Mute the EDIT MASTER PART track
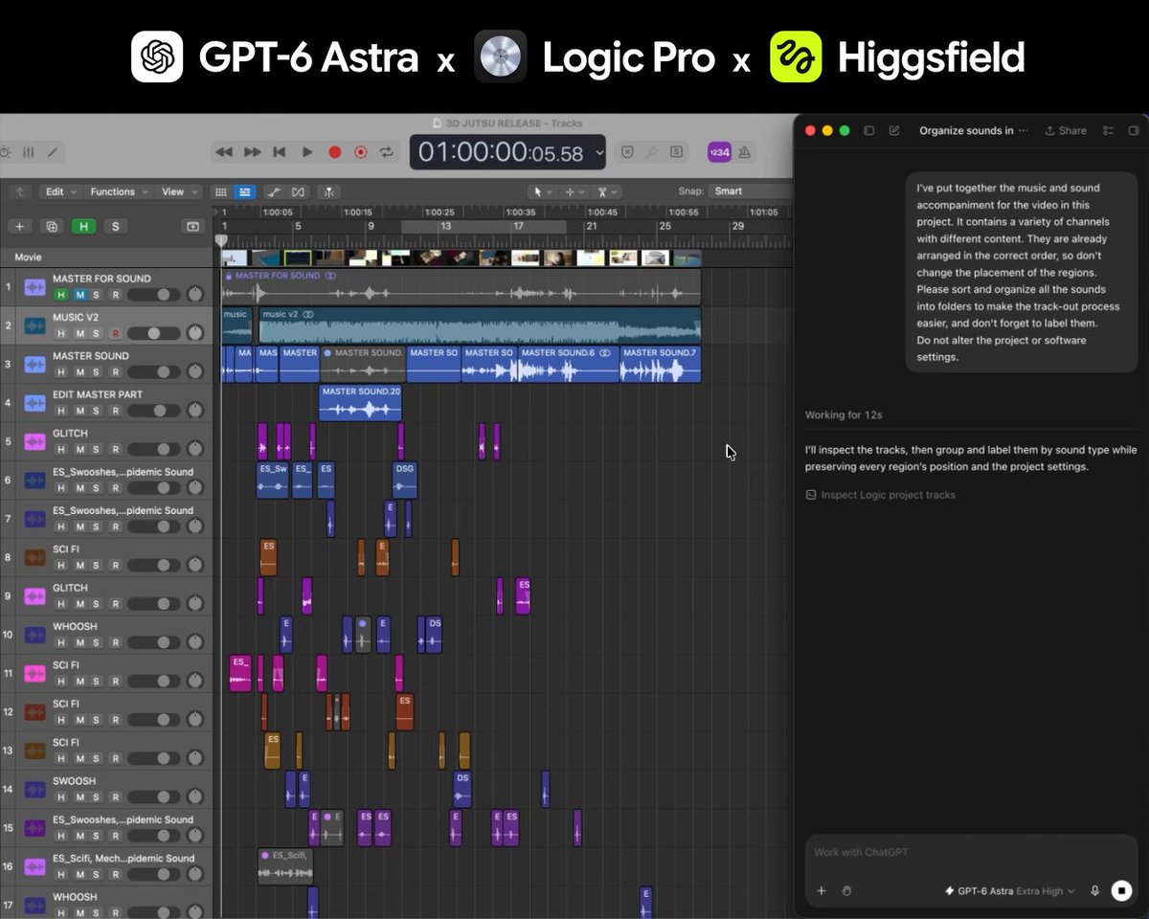 tap(79, 411)
